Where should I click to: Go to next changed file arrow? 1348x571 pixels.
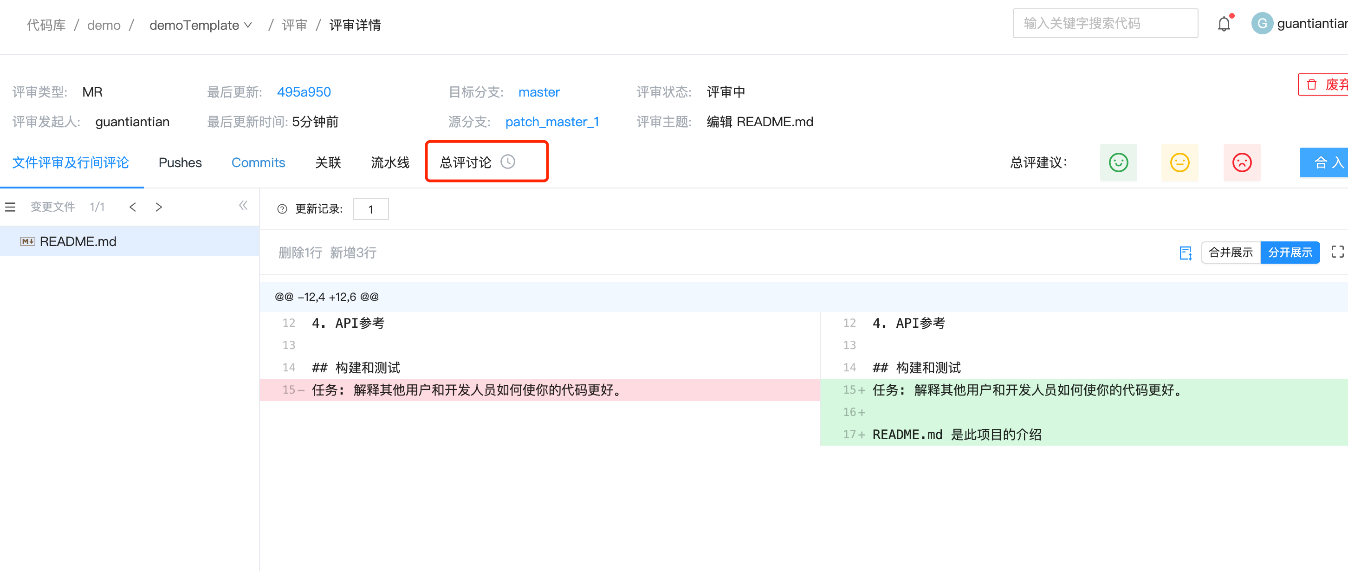coord(159,207)
